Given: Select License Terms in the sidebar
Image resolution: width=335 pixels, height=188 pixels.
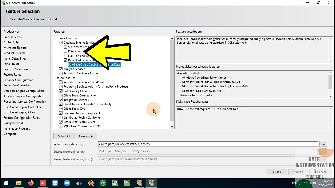Looking at the screenshot, I should (x=13, y=37).
